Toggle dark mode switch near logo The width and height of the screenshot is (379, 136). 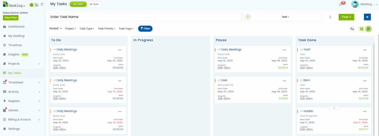pos(34,5)
